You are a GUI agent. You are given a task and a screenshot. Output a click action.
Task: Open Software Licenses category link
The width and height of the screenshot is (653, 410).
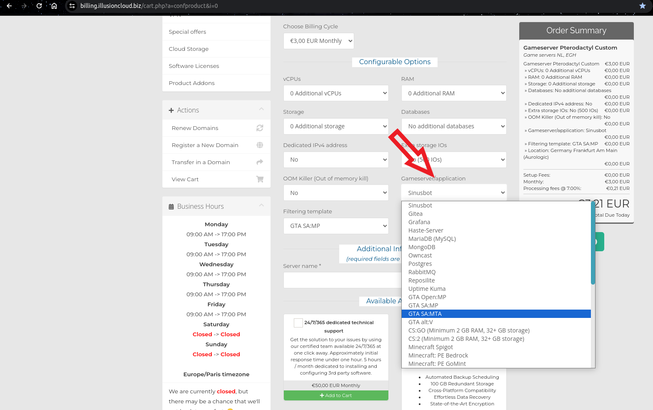click(x=216, y=66)
